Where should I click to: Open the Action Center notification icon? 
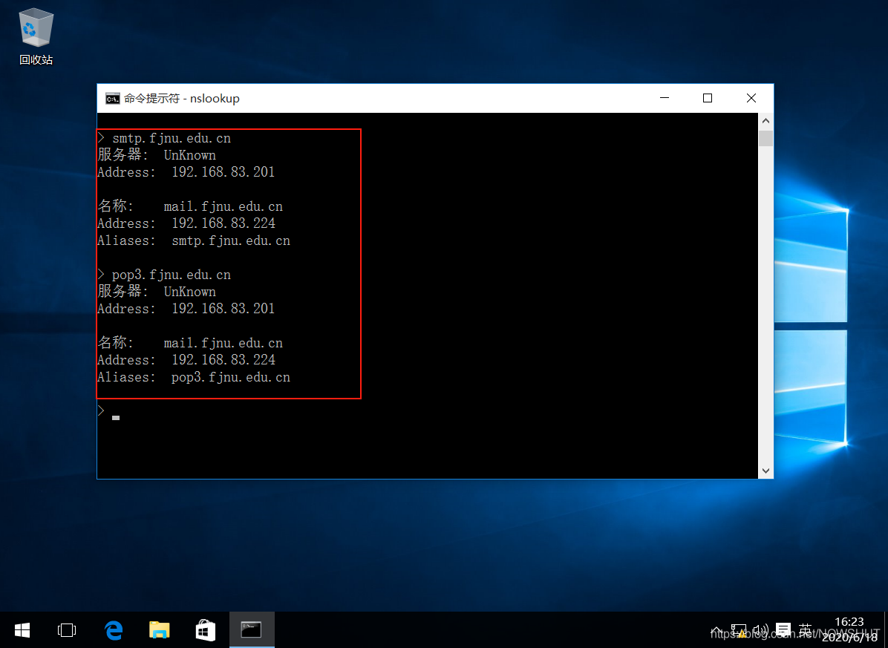pyautogui.click(x=783, y=630)
